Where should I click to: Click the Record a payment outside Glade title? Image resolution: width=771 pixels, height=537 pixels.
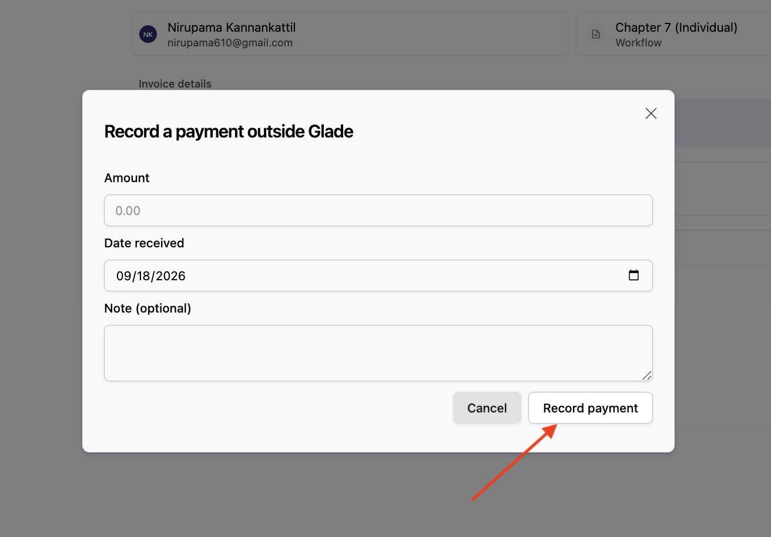point(229,132)
